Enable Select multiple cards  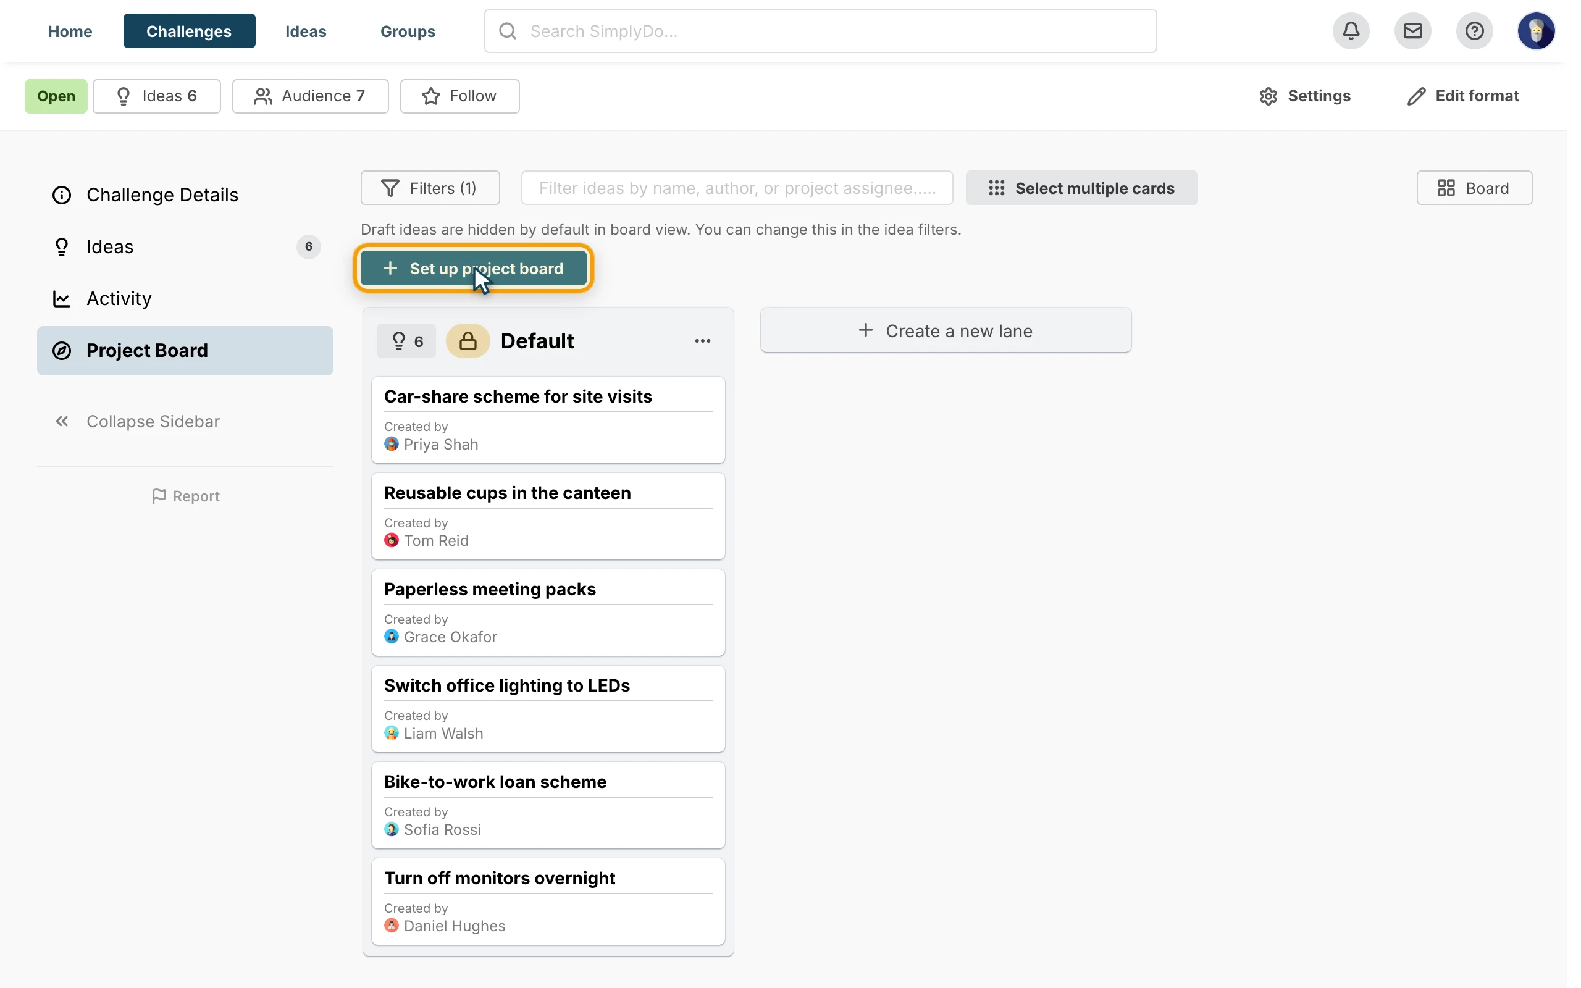(x=1081, y=188)
